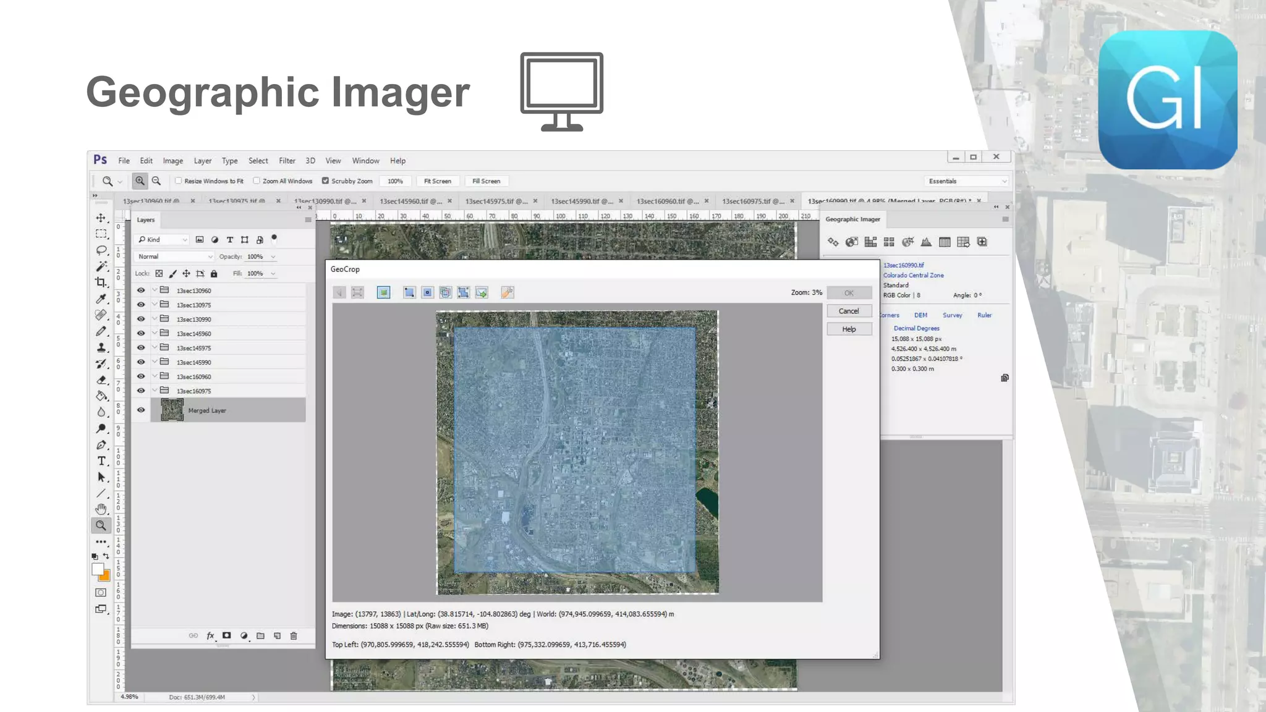Click the first crop-mode icon in GeoCrop toolbar
The image size is (1266, 712).
point(409,292)
